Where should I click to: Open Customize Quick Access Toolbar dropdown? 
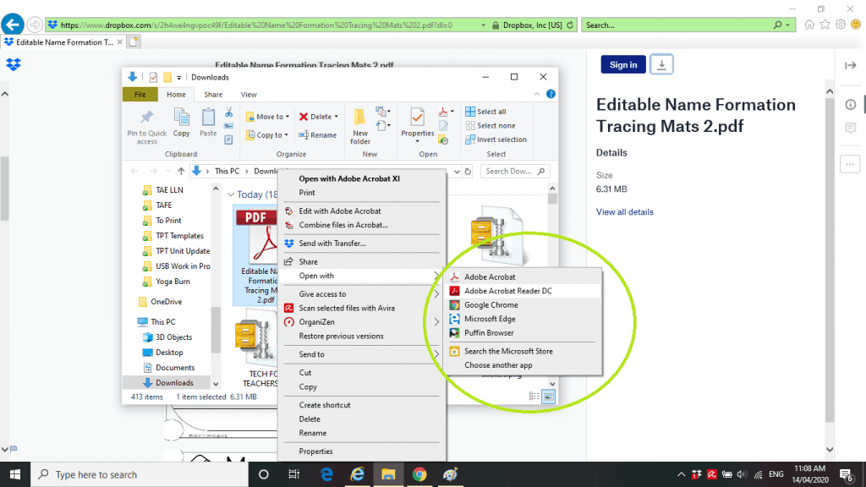179,78
